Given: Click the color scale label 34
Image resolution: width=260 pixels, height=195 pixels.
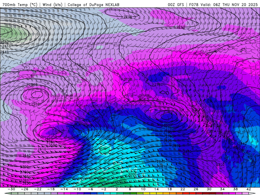Looking at the screenshot, I should (222, 189).
